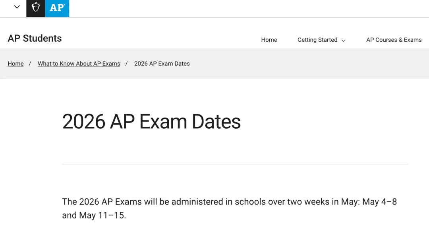Click the chevron beside Getting Started

pos(344,41)
